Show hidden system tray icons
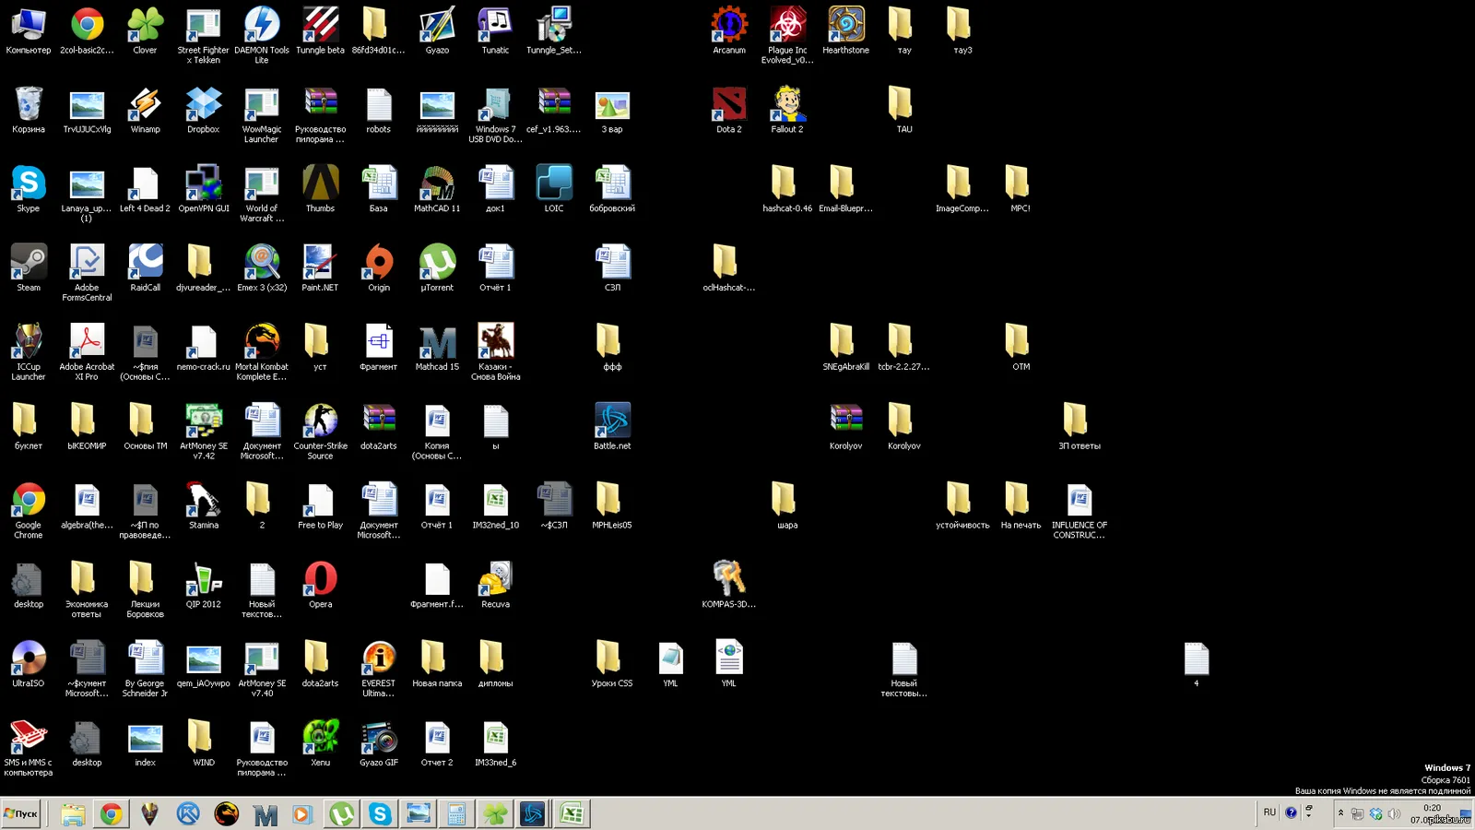The width and height of the screenshot is (1475, 830). [x=1340, y=812]
